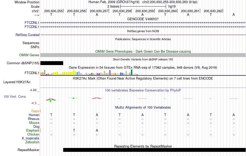Screen dimensions: 246x156
Task: Select the Window Position label
Action: click(27, 2)
